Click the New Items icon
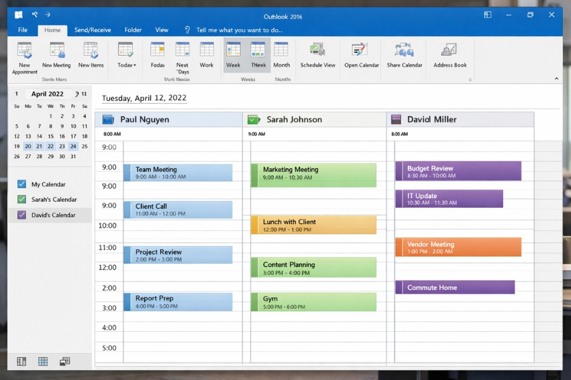Image resolution: width=571 pixels, height=380 pixels. (89, 56)
